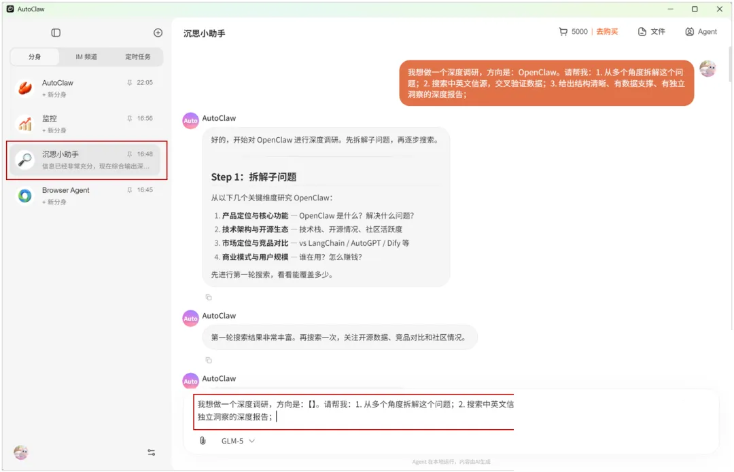Copy the 第一轮搜索结果 reply message
This screenshot has width=734, height=472.
[209, 360]
